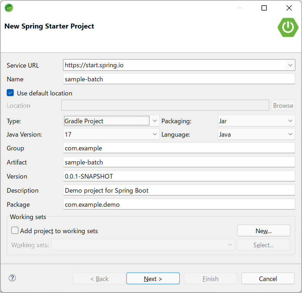Click the Cancel button

coord(268,278)
